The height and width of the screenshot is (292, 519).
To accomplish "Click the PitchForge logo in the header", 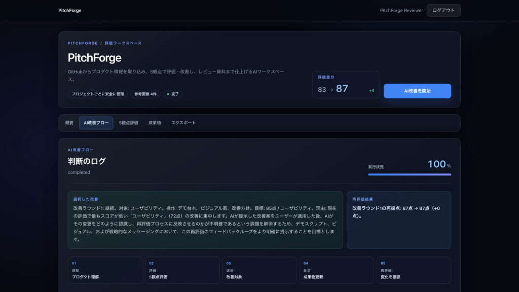I will point(70,11).
